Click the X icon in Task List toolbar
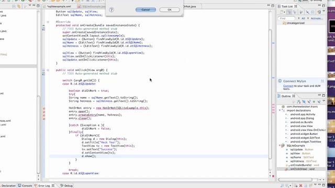335x188 pixels. tap(307, 12)
